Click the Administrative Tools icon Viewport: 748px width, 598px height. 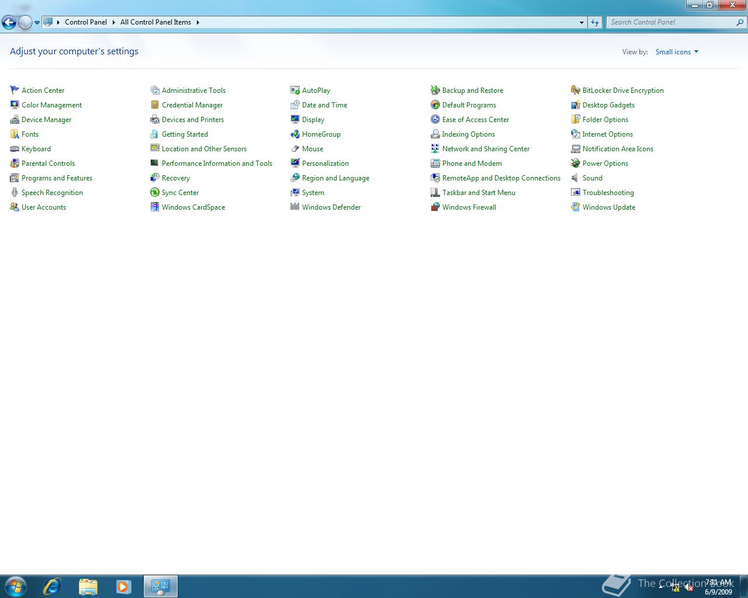(x=155, y=90)
